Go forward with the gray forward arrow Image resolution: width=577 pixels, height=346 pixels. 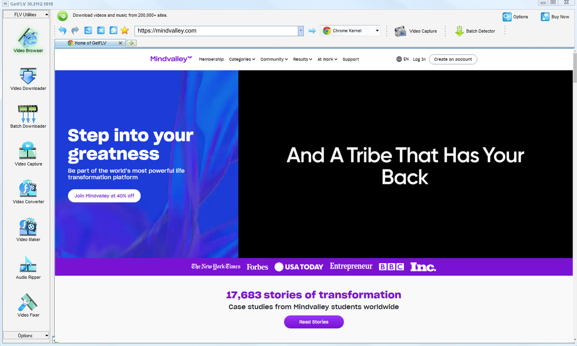tap(75, 30)
